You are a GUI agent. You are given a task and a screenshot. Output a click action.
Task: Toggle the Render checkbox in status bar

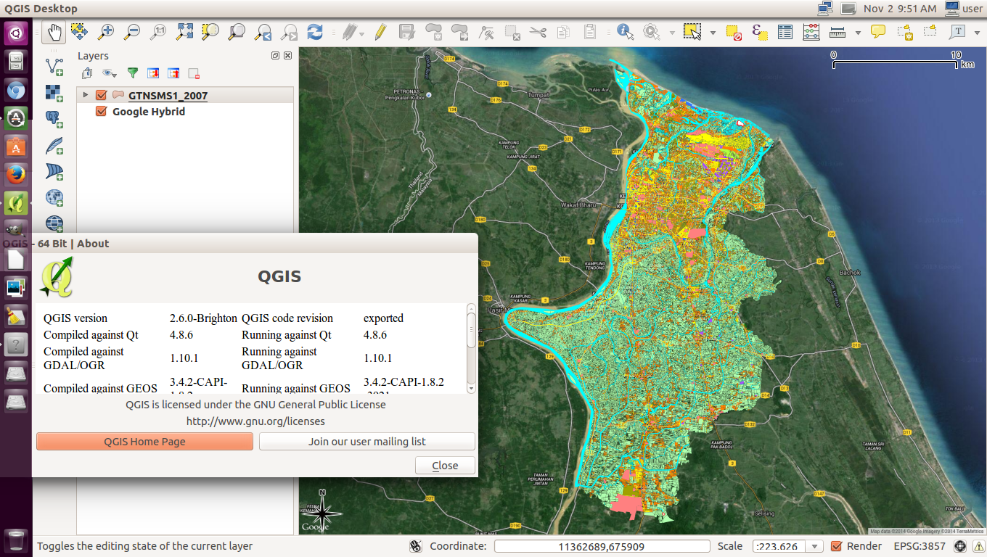click(x=835, y=545)
